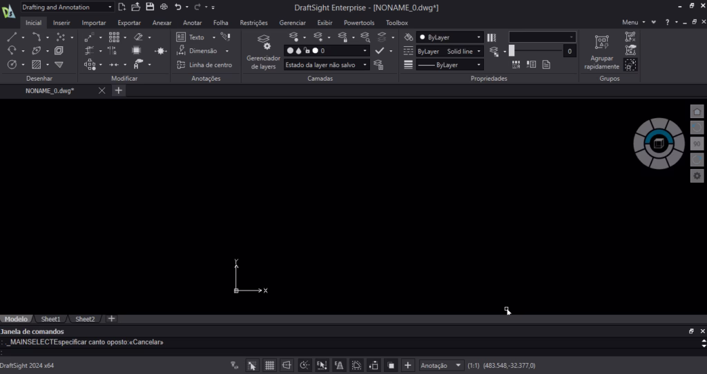Switch to the Inserir ribbon tab
707x374 pixels.
61,23
